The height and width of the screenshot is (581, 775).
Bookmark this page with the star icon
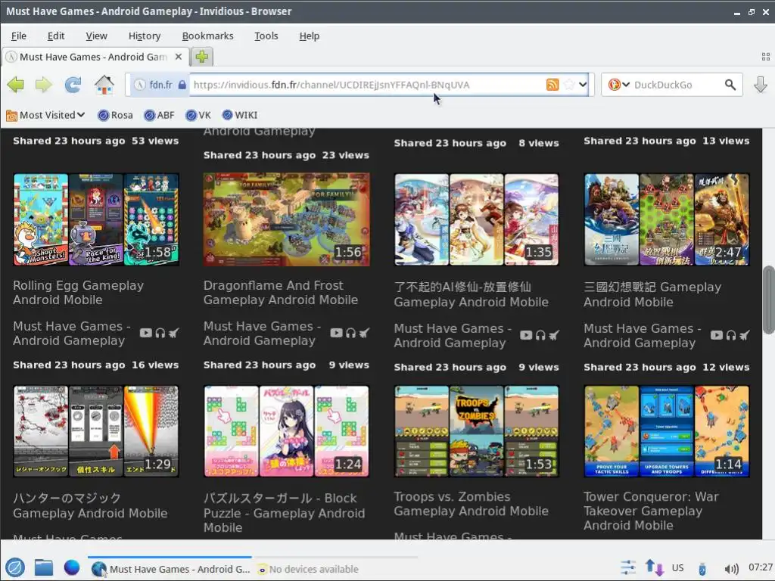[569, 85]
